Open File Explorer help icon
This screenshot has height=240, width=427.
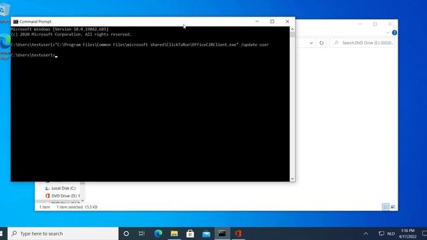394,33
